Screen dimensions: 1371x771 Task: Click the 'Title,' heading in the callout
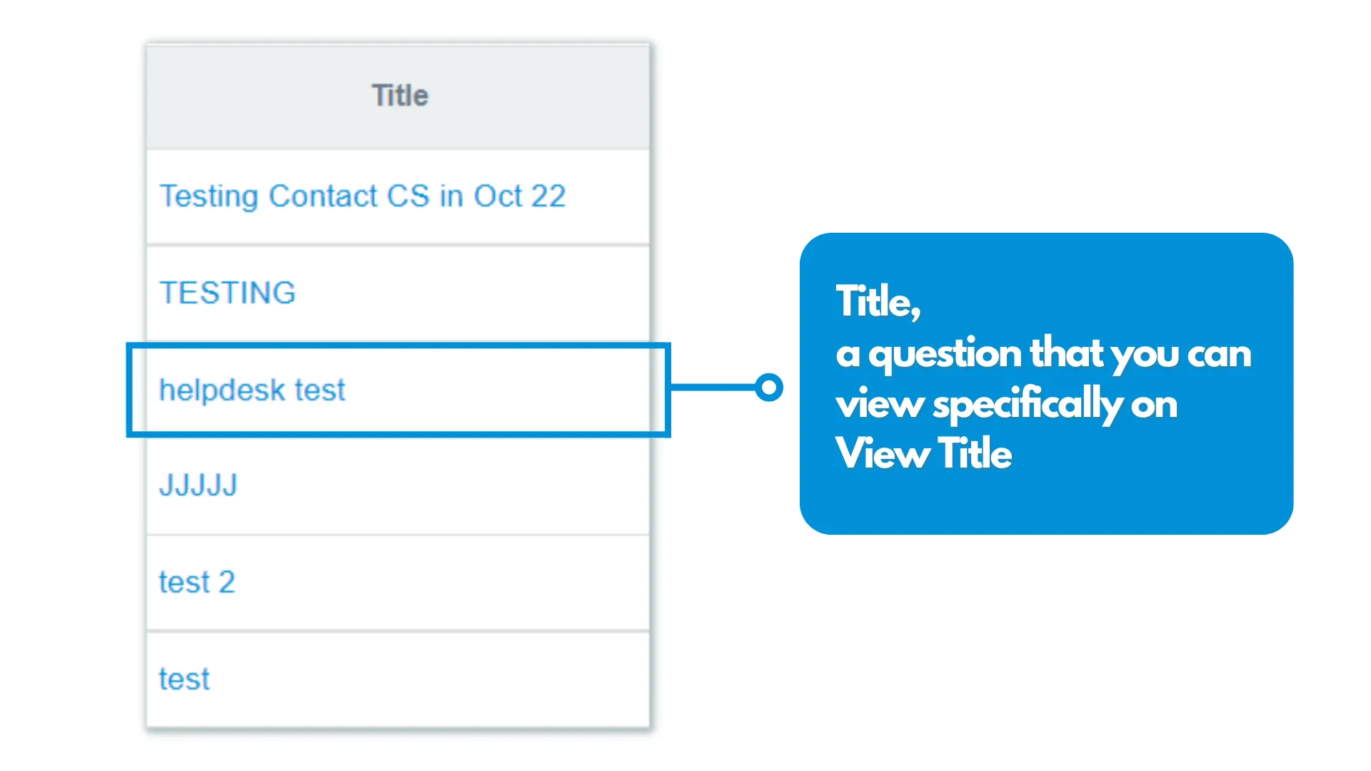(878, 301)
